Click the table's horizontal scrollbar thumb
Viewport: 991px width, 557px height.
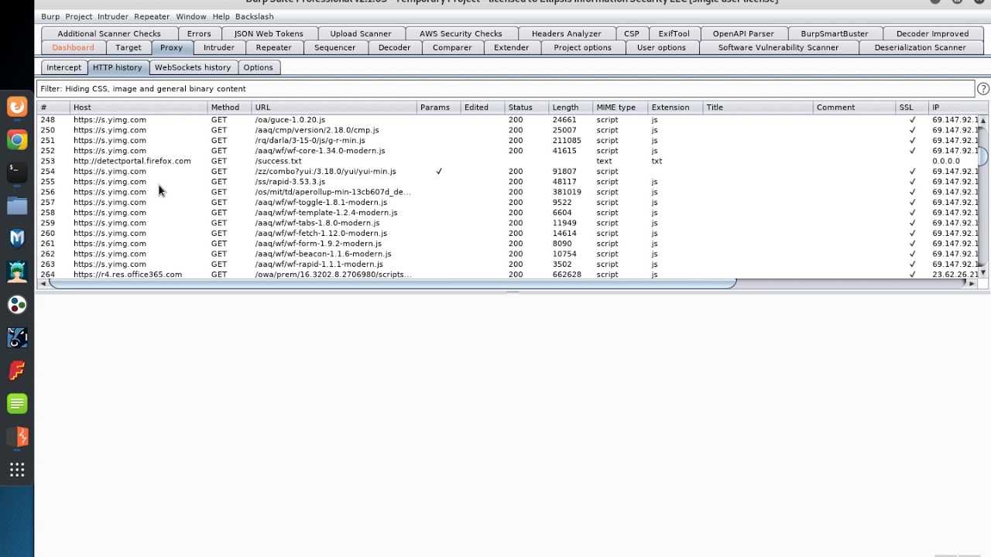391,284
